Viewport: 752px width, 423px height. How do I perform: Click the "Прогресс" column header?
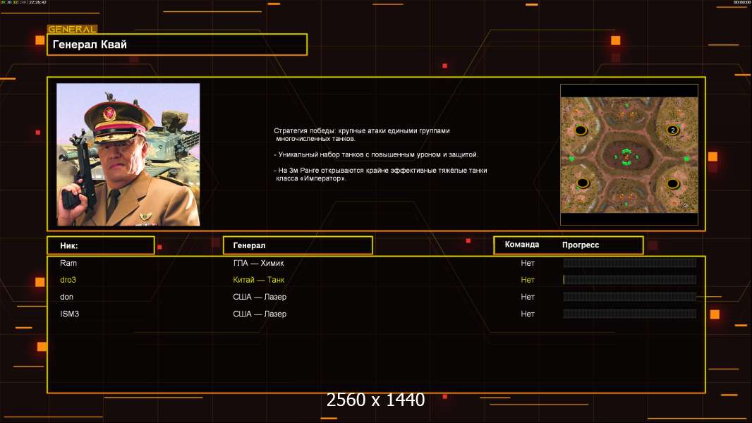click(581, 245)
